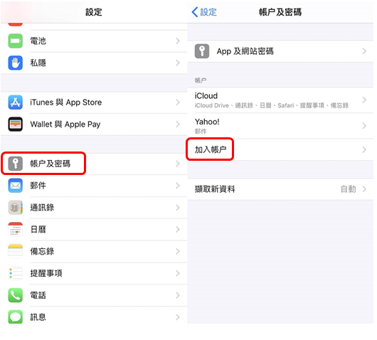
Task: Open the 擷取新資料 自動 option
Action: coord(280,189)
